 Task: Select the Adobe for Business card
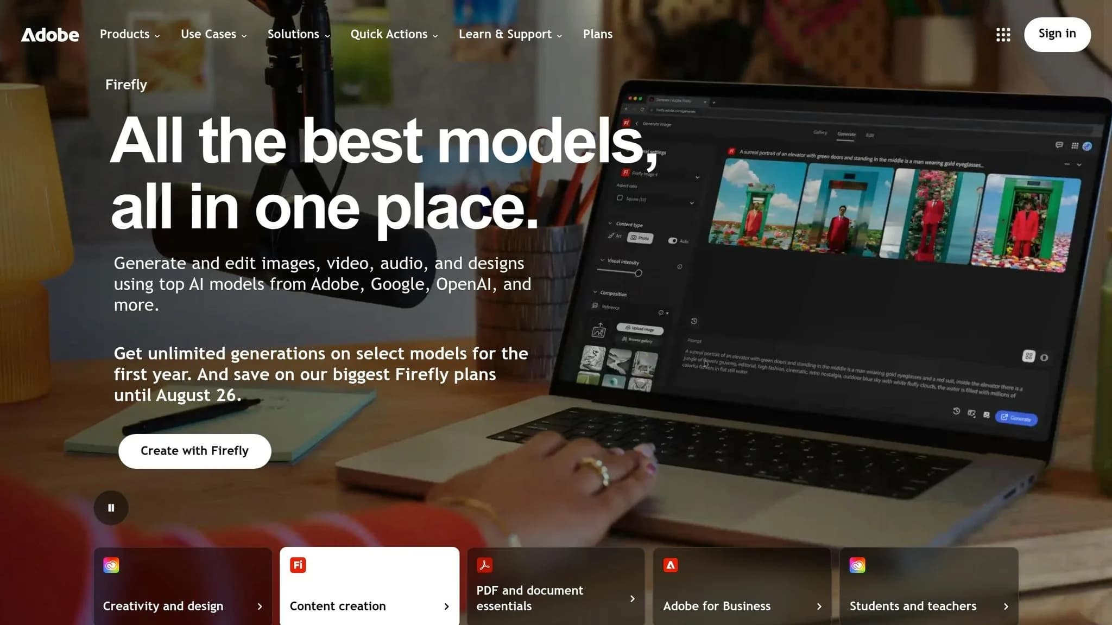click(742, 586)
